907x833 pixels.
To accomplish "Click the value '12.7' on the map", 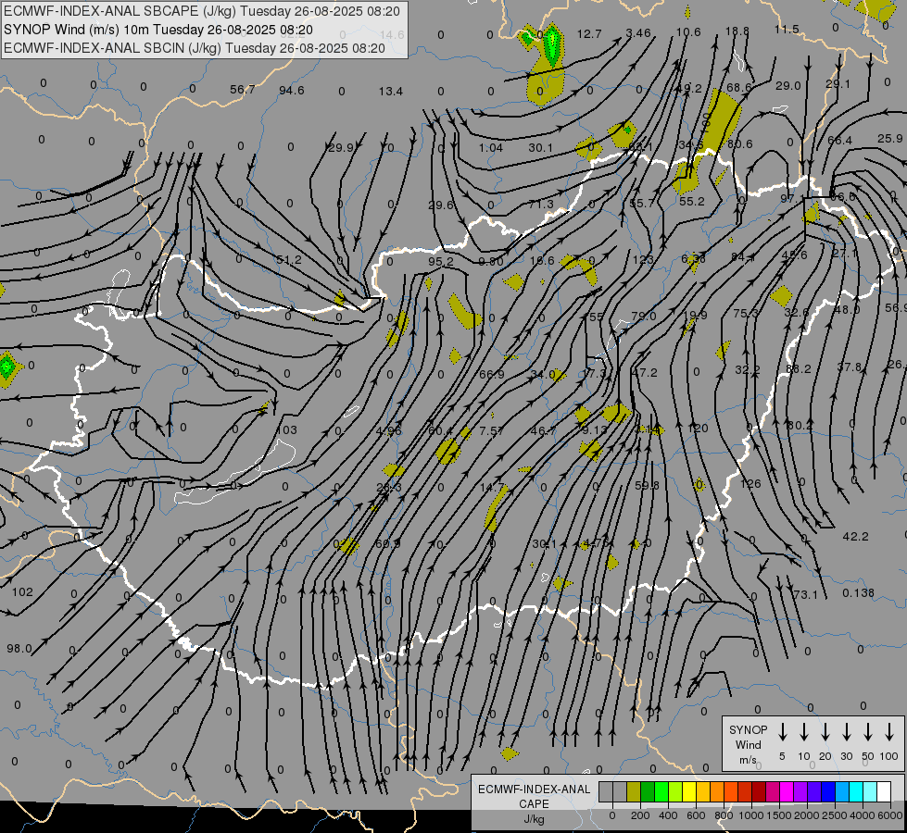I will point(589,34).
